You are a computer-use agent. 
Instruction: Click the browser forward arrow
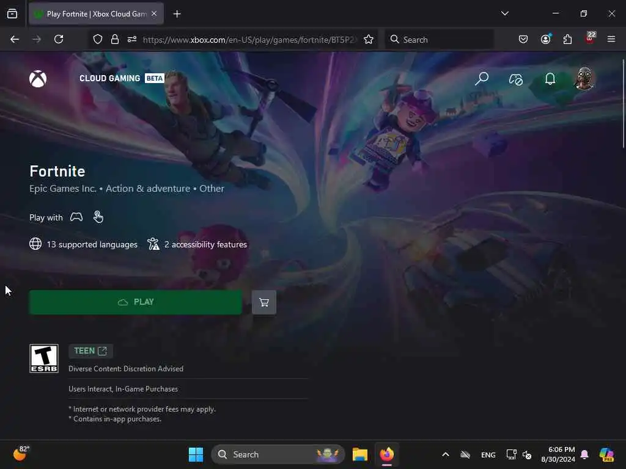click(x=37, y=39)
